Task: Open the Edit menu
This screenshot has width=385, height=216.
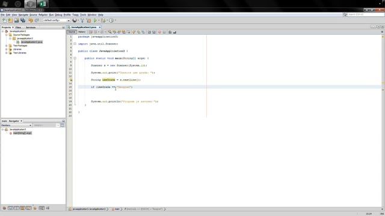Action: [8, 15]
